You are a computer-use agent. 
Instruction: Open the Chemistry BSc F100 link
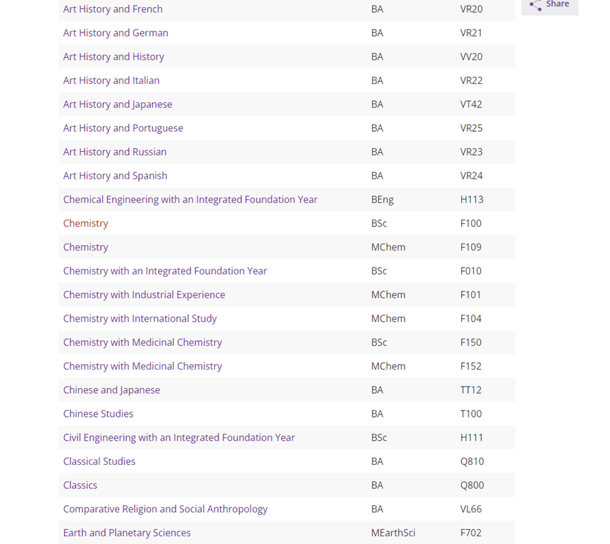[x=85, y=224]
